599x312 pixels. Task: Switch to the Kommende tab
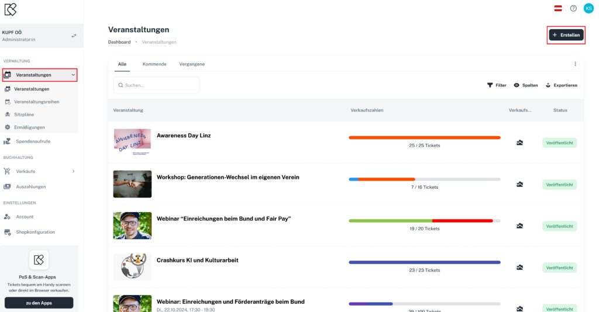[154, 64]
